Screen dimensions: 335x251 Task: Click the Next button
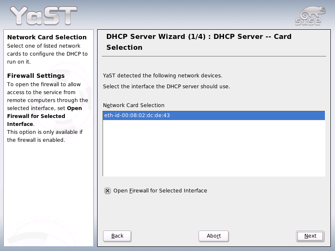(310, 236)
